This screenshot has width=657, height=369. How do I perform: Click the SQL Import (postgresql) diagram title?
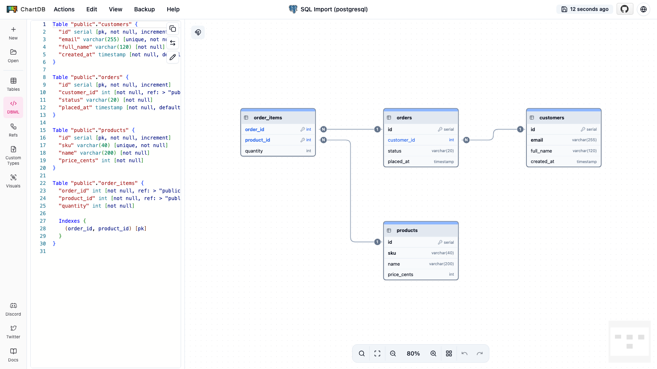point(334,9)
